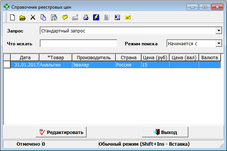This screenshot has height=151, width=227.
Task: Click the grayed-out save diskette icon
Action: point(107,17)
